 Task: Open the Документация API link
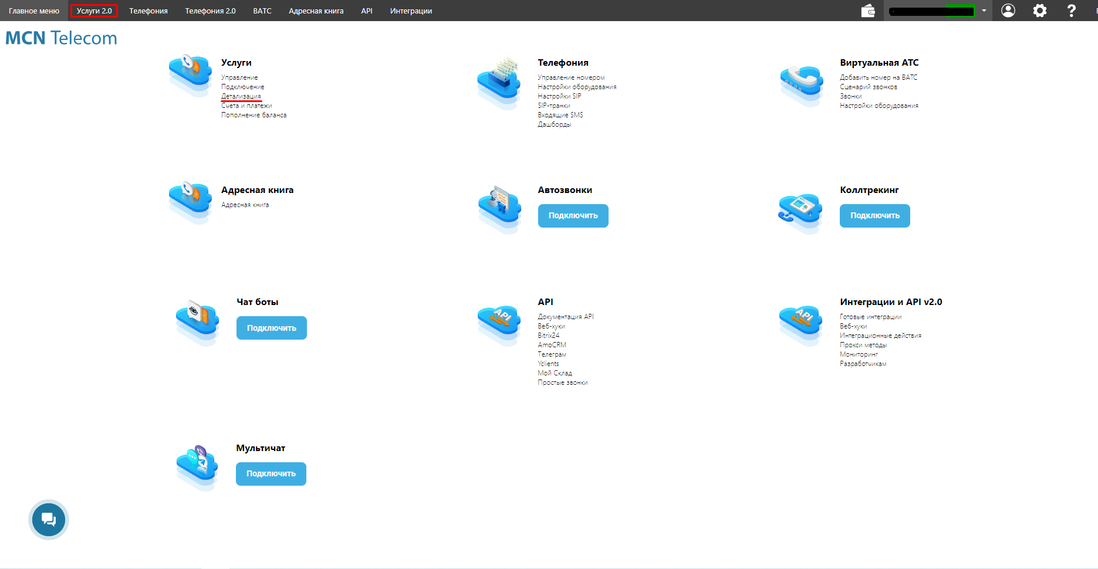point(566,317)
